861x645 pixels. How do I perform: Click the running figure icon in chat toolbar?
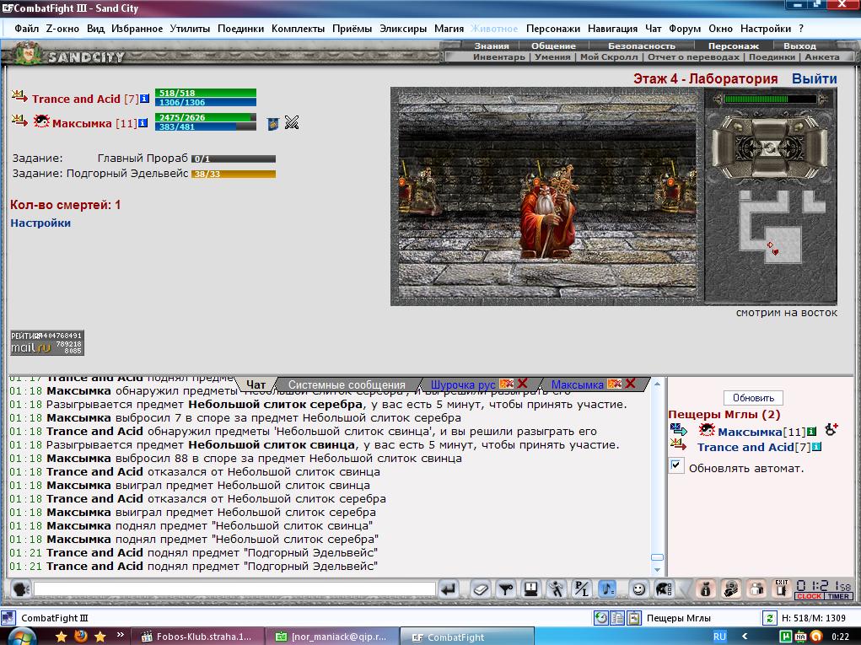coord(557,589)
